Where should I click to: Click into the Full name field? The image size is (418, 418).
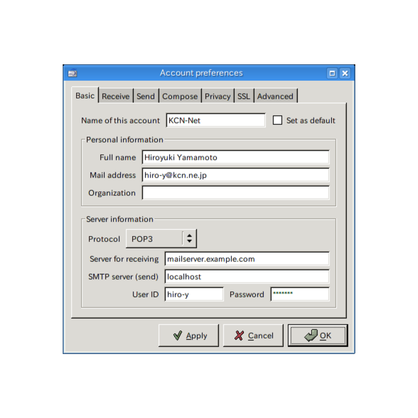[x=235, y=157]
